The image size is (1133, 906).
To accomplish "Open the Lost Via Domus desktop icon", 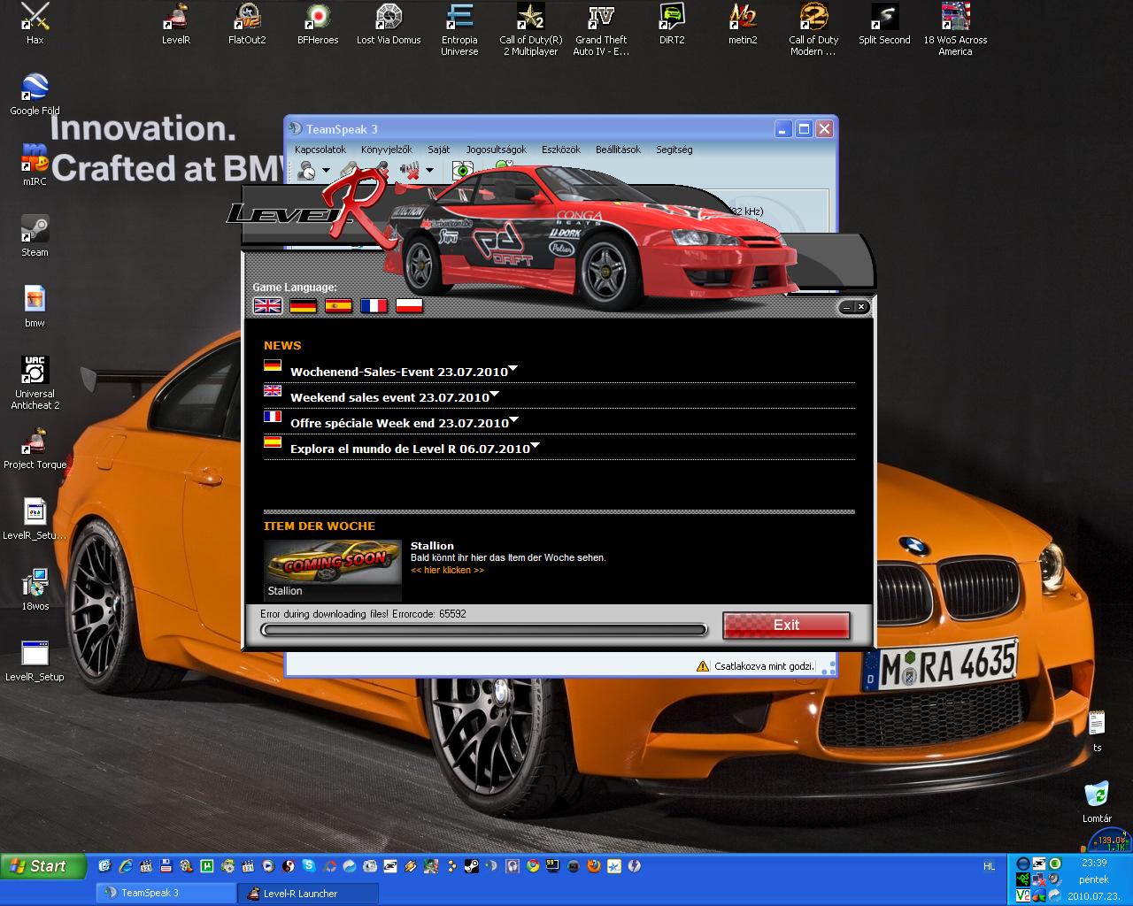I will 389,24.
